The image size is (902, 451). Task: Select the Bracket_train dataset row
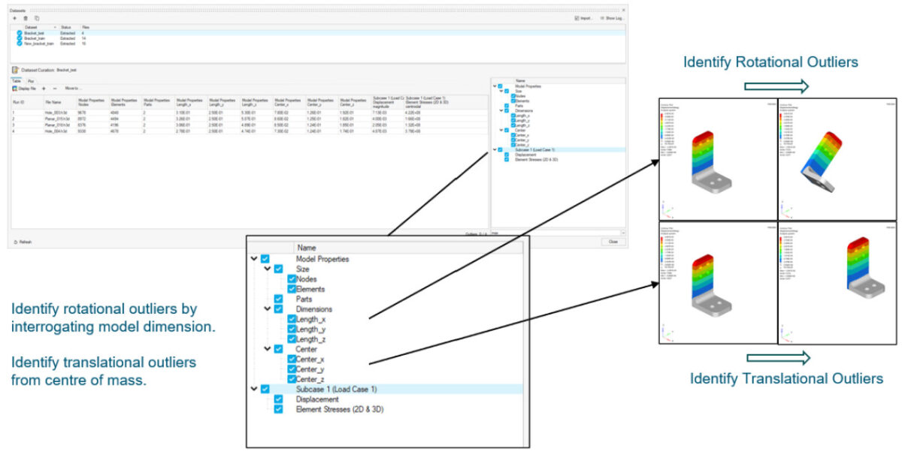(x=36, y=38)
